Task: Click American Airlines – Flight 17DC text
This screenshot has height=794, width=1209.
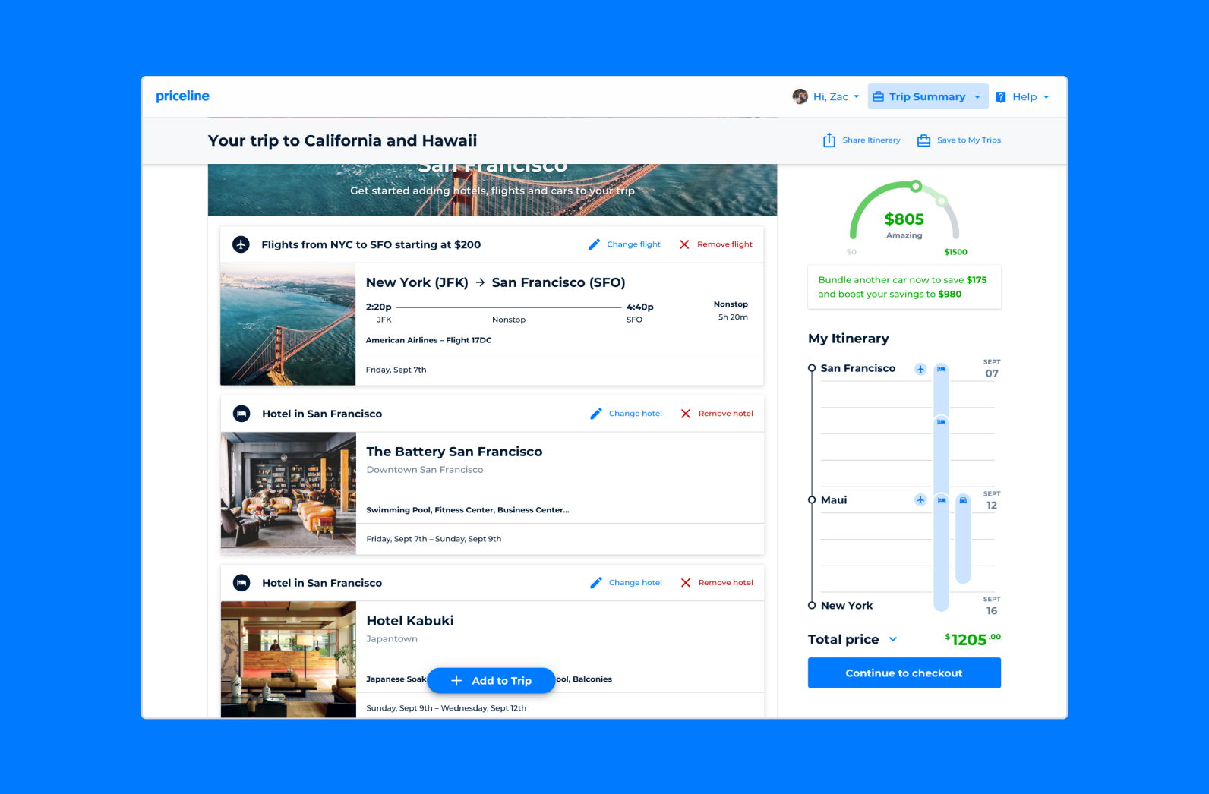Action: click(428, 340)
